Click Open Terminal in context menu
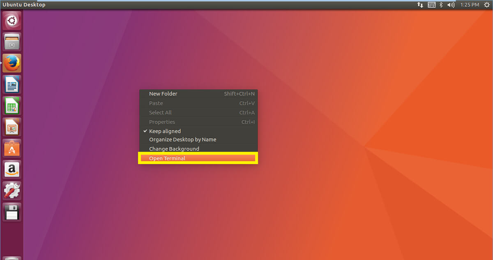 (198, 158)
